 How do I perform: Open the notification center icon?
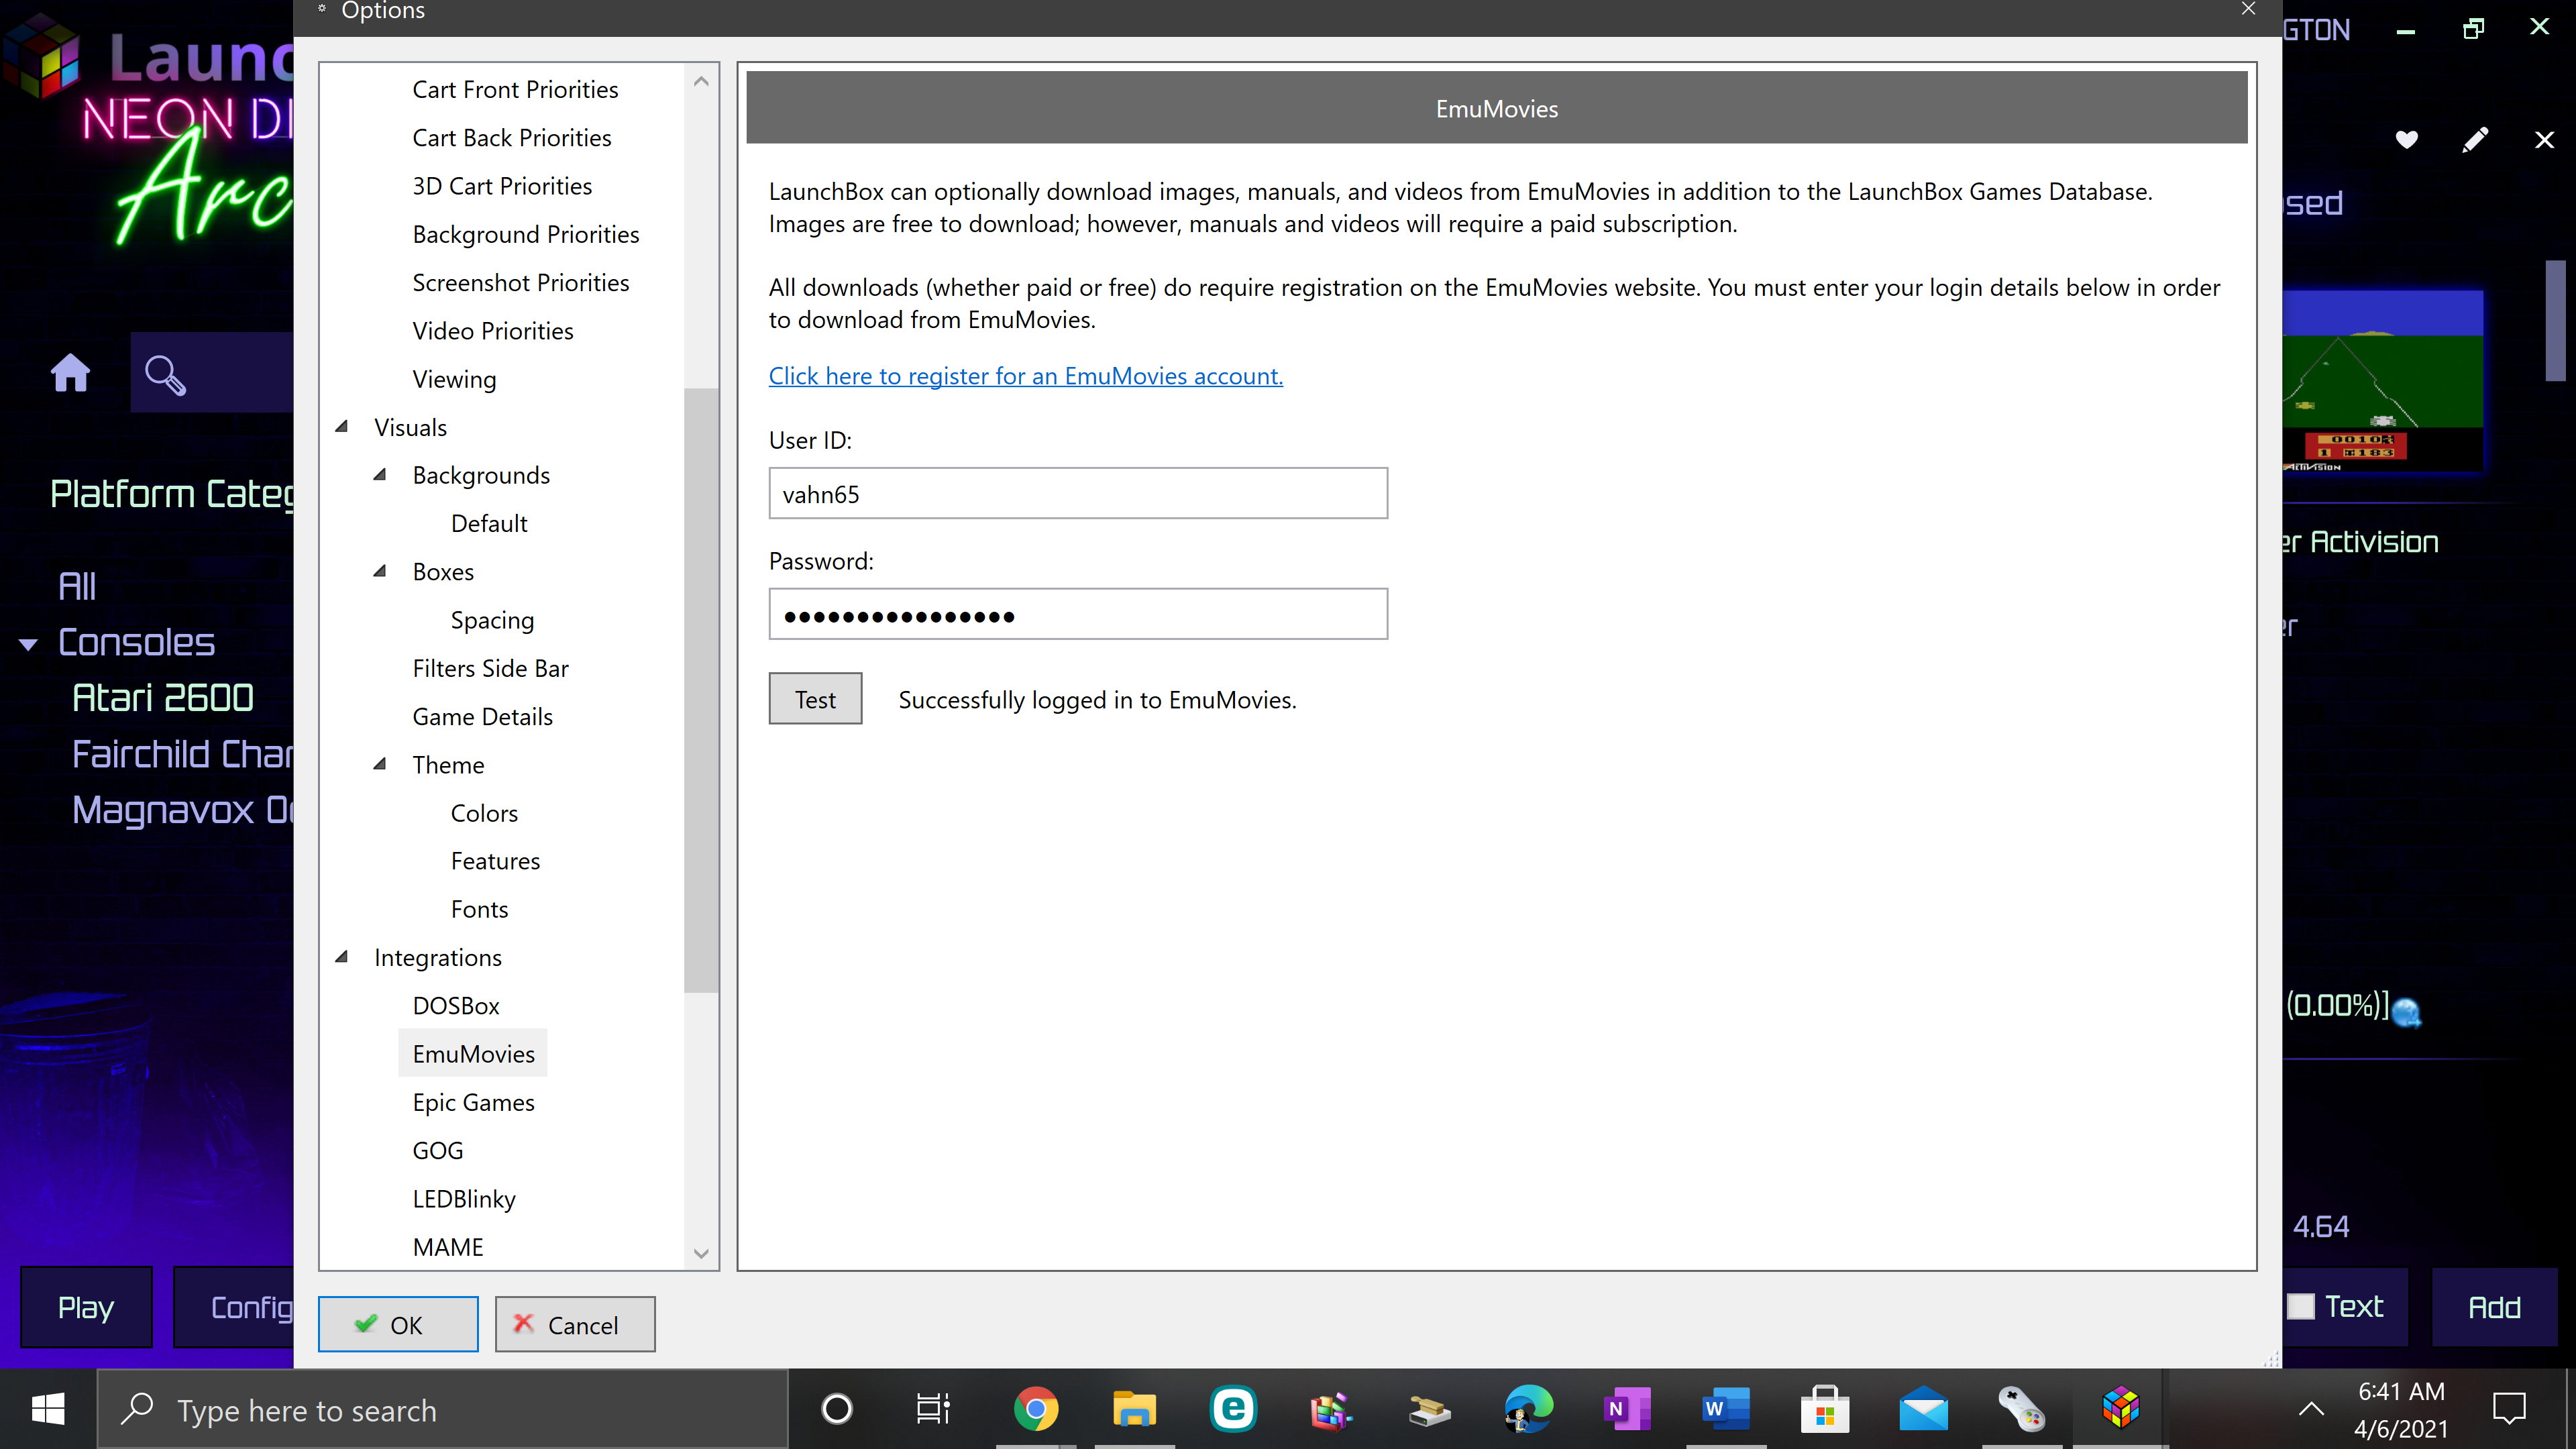[x=2509, y=1410]
